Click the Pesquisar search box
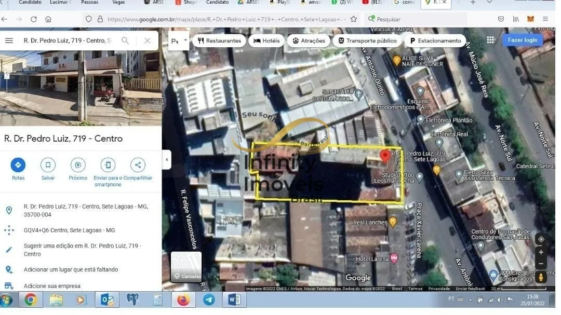 [x=417, y=19]
